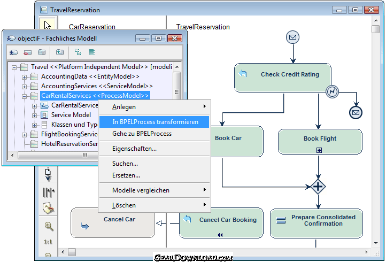Viewport: 386px width, 262px height.
Task: Click the model tree scroll-left arrow
Action: pyautogui.click(x=12, y=155)
